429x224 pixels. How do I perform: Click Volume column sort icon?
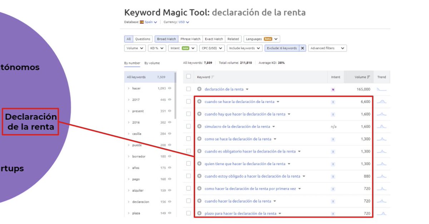pyautogui.click(x=369, y=77)
